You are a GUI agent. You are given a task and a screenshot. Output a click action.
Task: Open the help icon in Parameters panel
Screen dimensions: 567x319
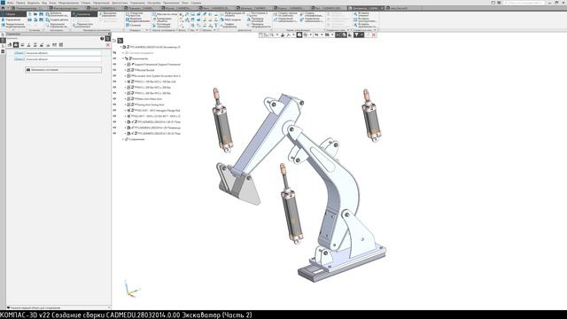point(102,38)
